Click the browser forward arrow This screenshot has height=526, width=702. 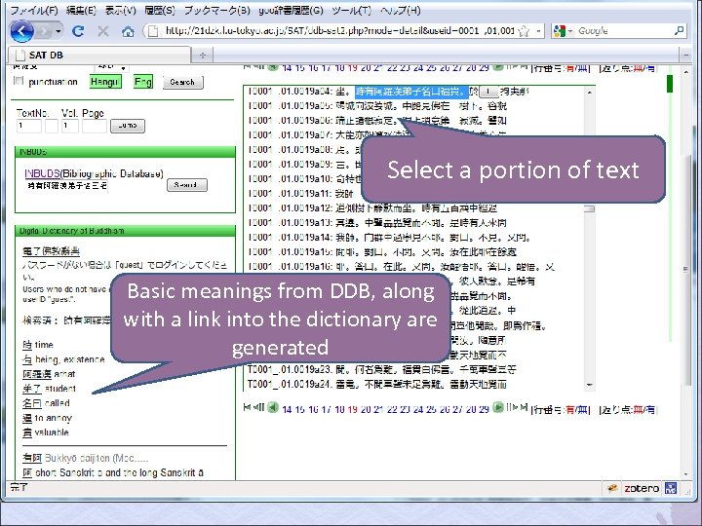click(x=44, y=31)
